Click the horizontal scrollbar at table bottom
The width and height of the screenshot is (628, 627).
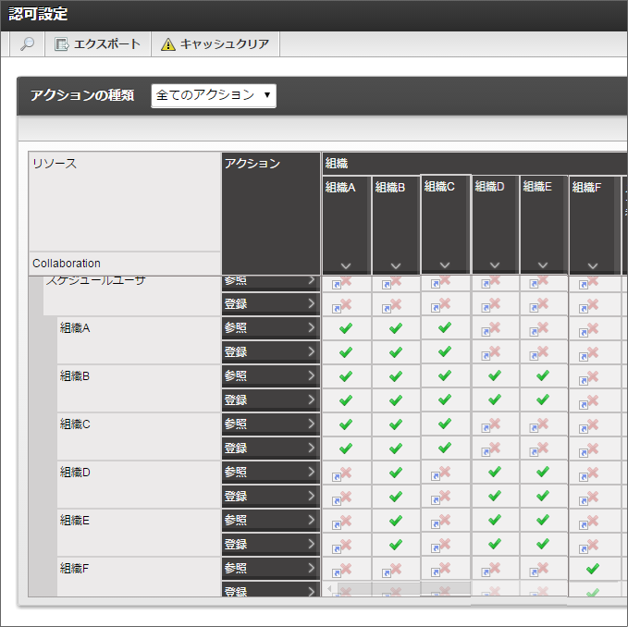[x=398, y=589]
